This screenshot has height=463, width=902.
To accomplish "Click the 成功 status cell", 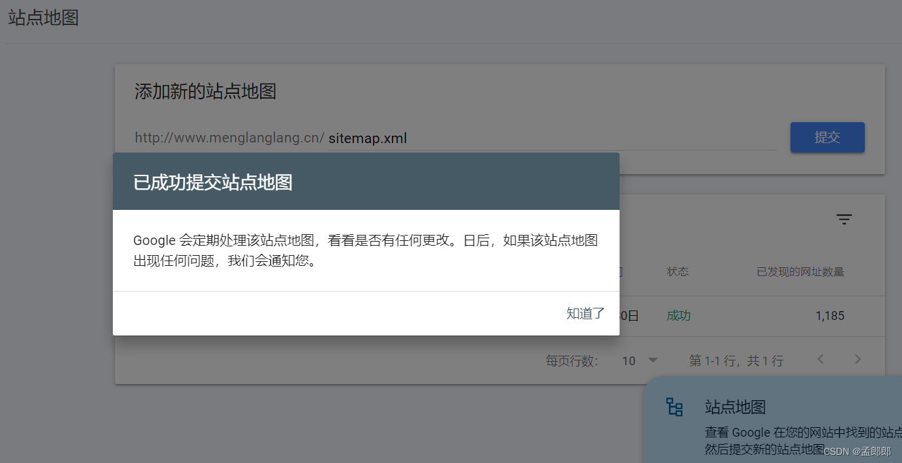I will tap(678, 316).
